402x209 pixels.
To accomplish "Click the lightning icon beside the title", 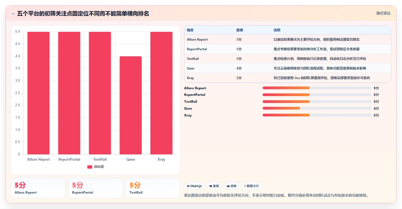I will point(13,14).
